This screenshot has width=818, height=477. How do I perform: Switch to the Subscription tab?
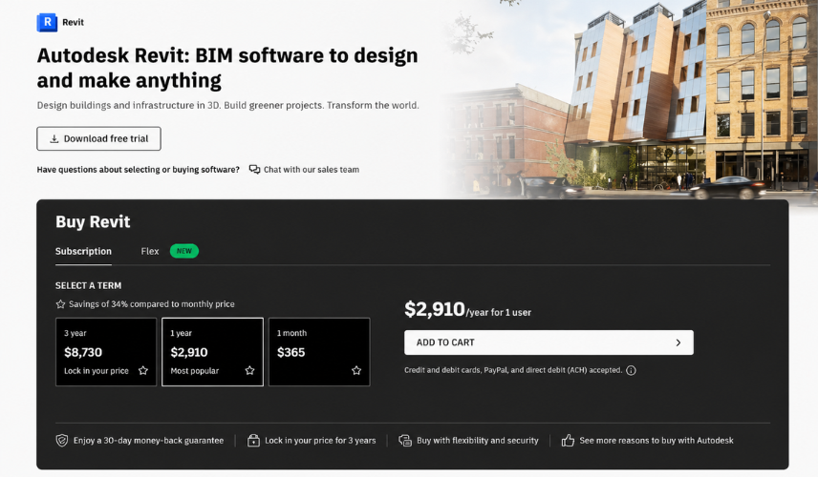click(83, 251)
